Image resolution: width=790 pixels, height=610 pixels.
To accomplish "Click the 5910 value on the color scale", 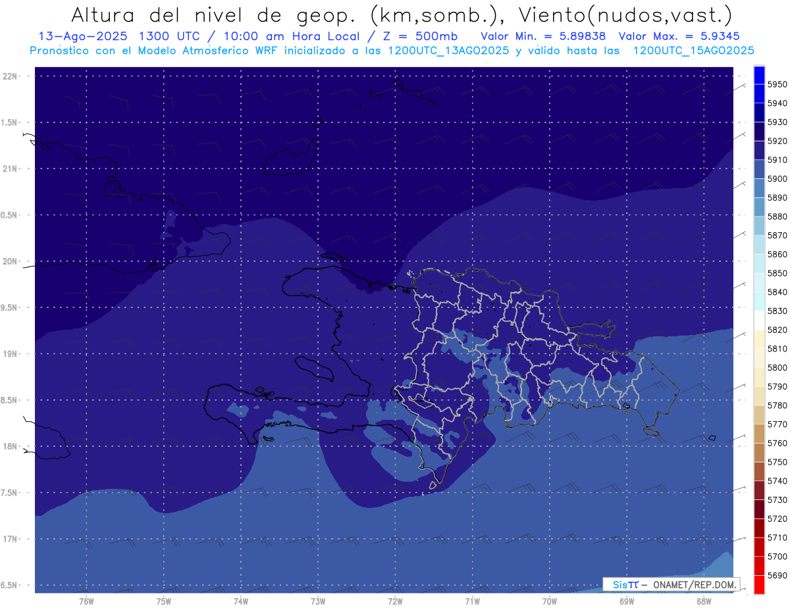I will (x=777, y=160).
